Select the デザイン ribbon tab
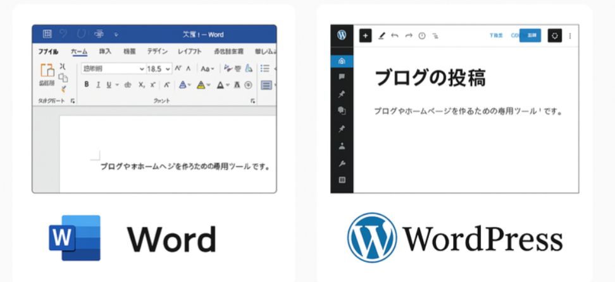The width and height of the screenshot is (615, 282). [x=158, y=51]
